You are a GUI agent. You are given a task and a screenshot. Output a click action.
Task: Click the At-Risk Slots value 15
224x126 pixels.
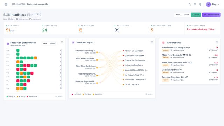pos(80,30)
